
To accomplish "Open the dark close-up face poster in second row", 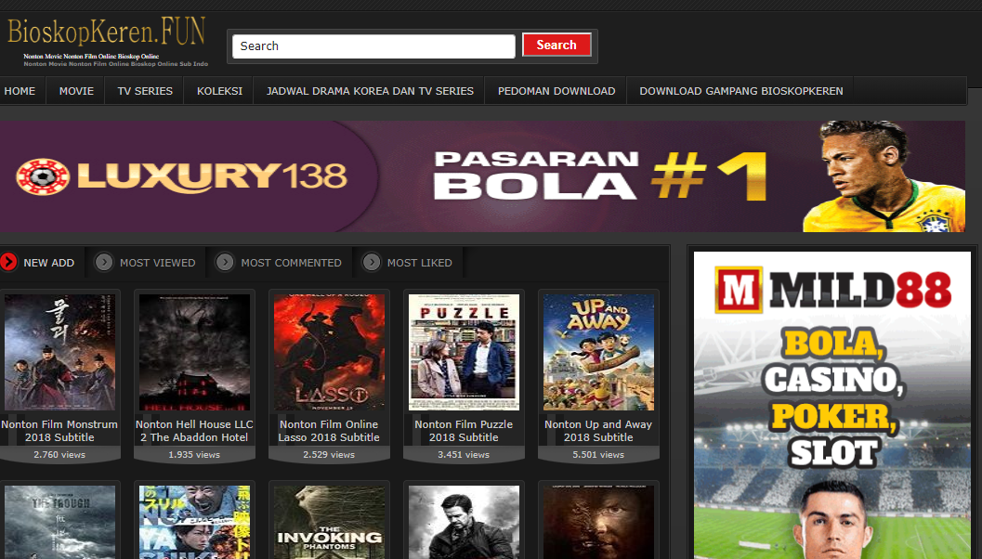I will (x=598, y=522).
